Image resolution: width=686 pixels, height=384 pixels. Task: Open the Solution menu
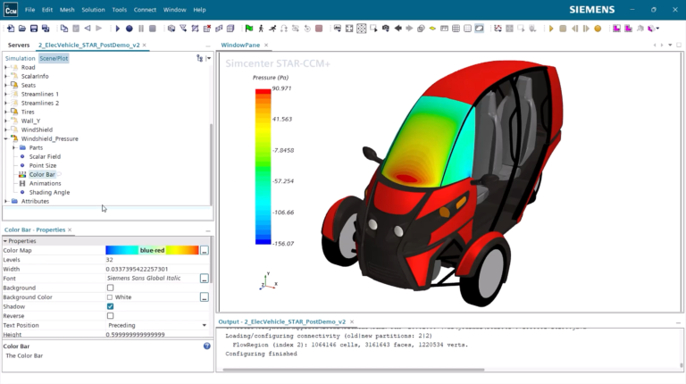click(93, 10)
